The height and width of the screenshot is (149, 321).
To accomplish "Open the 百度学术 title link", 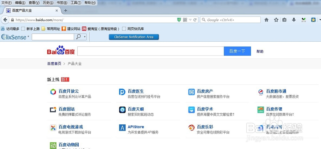I will (205, 109).
